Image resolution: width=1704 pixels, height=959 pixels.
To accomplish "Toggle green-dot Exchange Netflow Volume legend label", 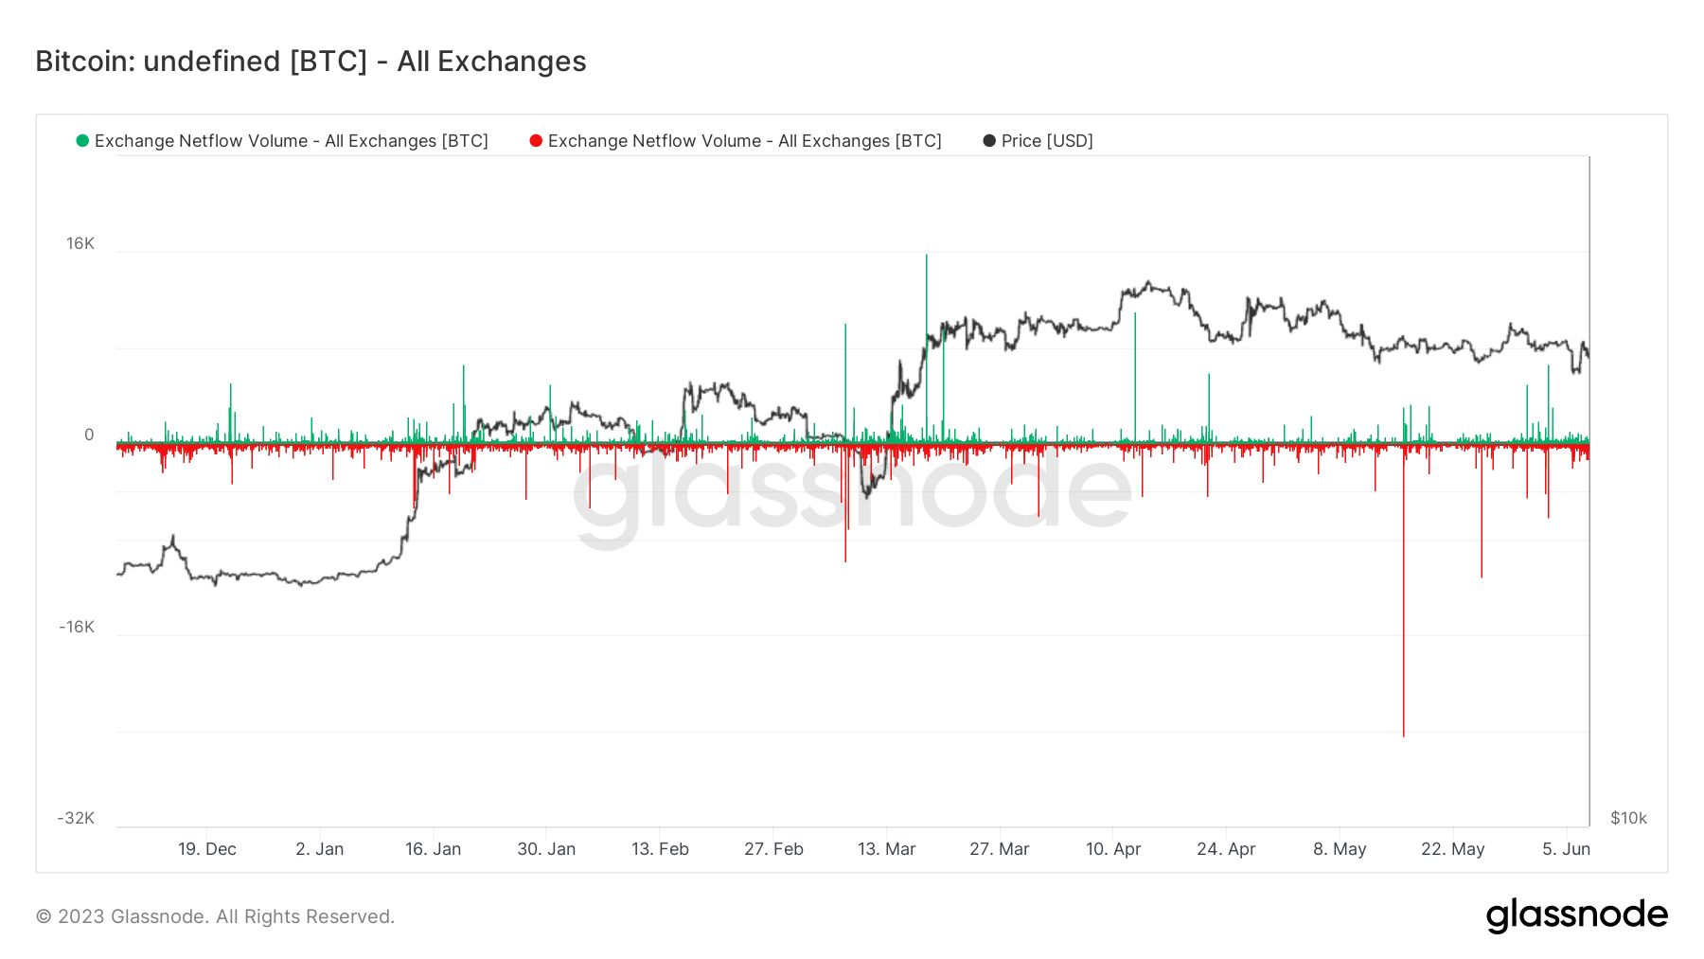I will pyautogui.click(x=292, y=141).
